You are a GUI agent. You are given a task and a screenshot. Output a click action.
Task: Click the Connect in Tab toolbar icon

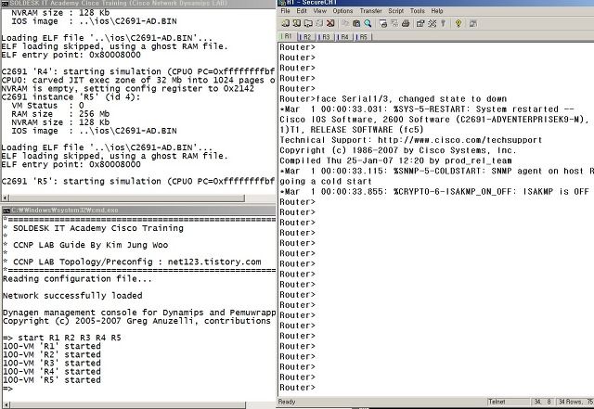click(308, 23)
